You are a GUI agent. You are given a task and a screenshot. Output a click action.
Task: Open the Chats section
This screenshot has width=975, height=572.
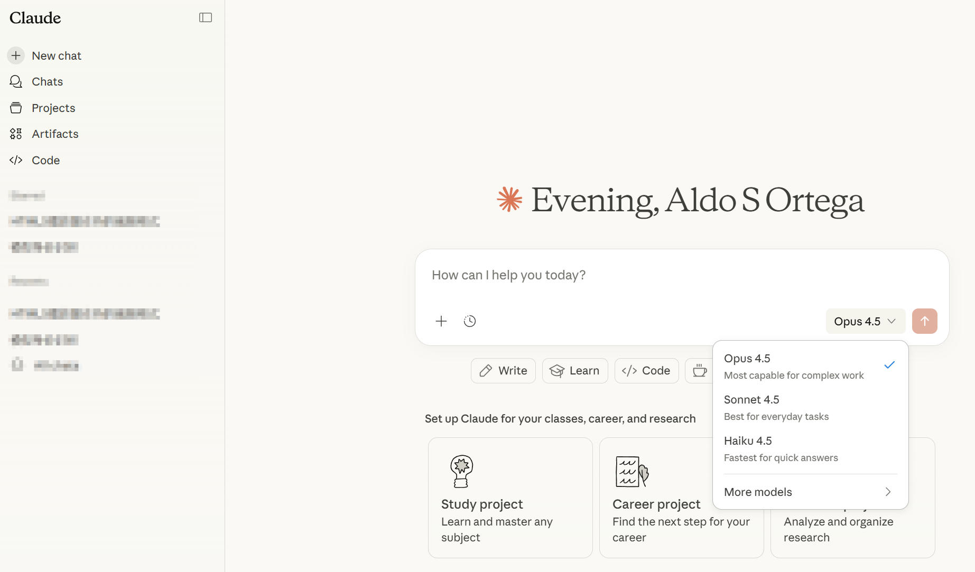47,81
